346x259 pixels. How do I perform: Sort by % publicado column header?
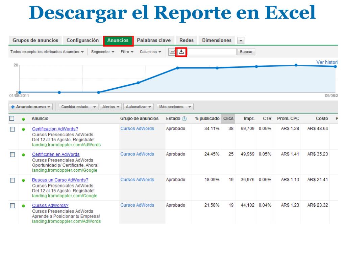[x=207, y=118]
